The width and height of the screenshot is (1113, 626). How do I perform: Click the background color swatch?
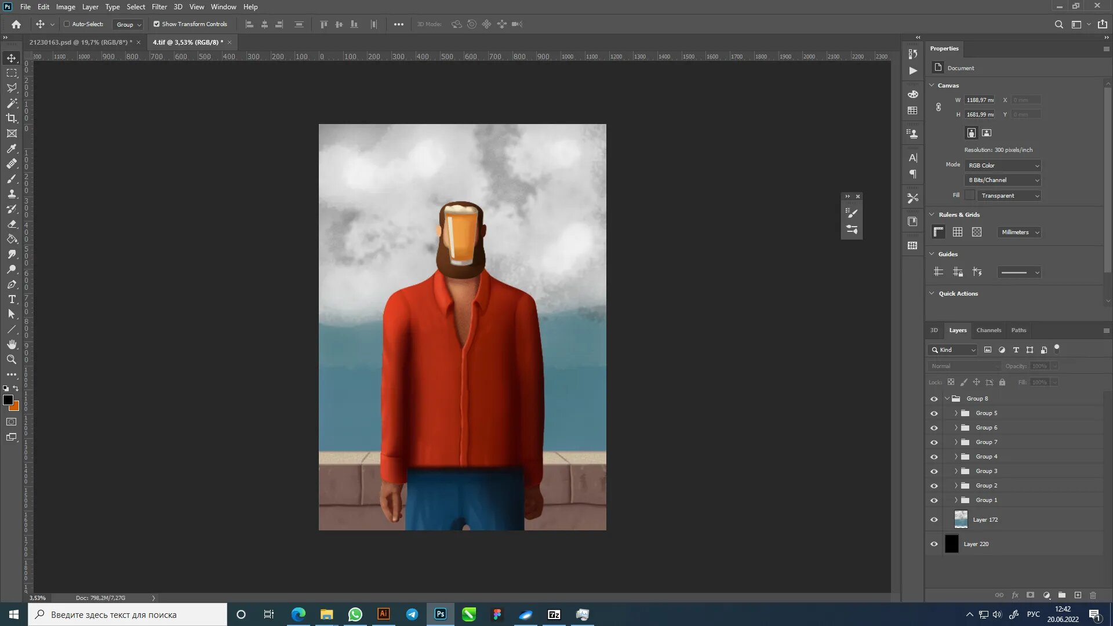[x=16, y=407]
